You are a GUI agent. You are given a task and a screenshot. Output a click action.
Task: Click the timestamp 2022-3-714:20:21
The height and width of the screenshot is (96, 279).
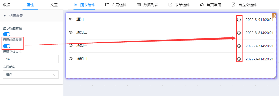click(x=259, y=46)
